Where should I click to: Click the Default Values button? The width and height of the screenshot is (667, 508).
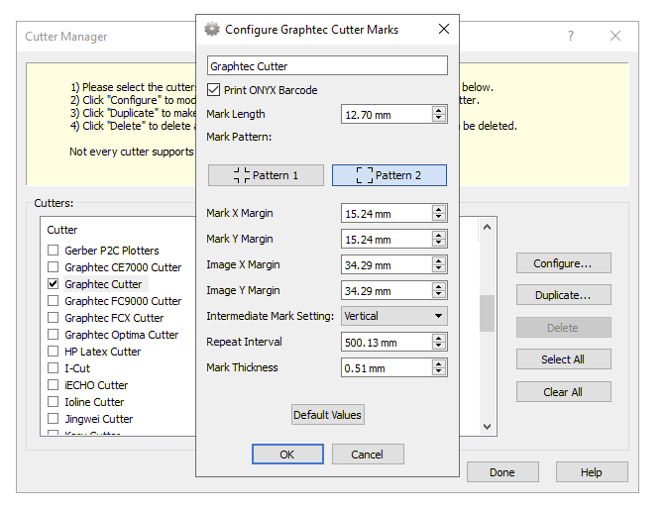(x=327, y=415)
